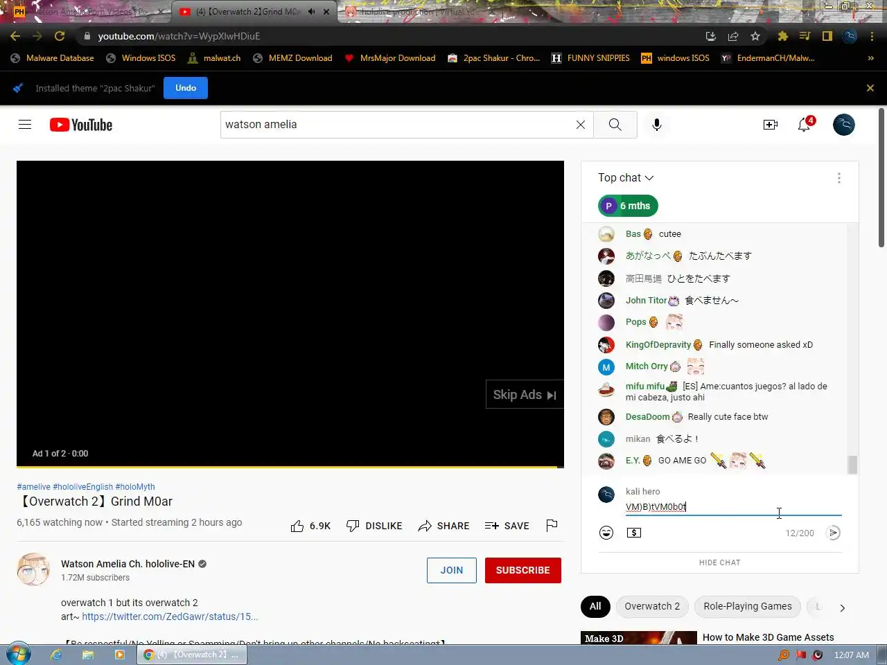887x665 pixels.
Task: Select the Role-Playing Games chip
Action: 748,607
